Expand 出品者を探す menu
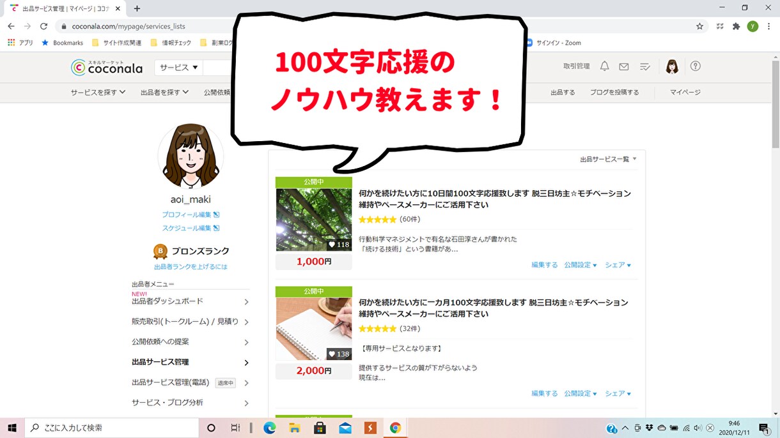The image size is (780, 438). tap(165, 92)
